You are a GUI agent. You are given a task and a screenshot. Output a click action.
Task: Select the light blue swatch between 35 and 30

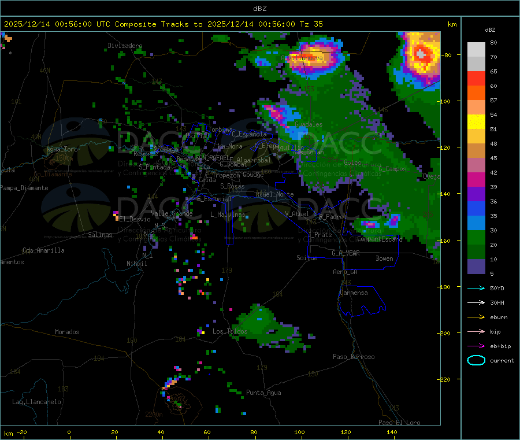476,223
